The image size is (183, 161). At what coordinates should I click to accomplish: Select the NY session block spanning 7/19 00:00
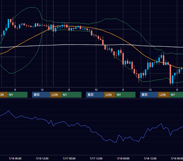pyautogui.click(x=176, y=95)
